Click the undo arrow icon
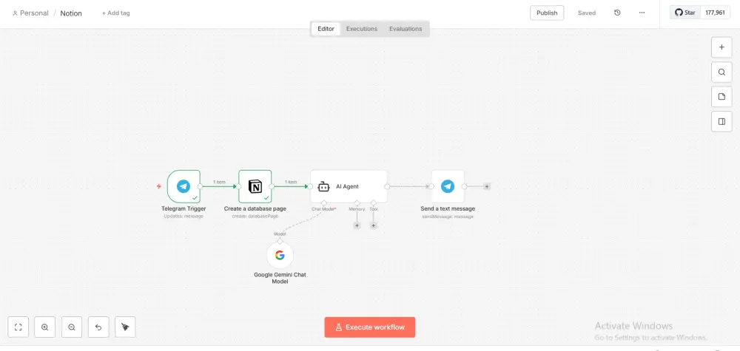 [98, 327]
